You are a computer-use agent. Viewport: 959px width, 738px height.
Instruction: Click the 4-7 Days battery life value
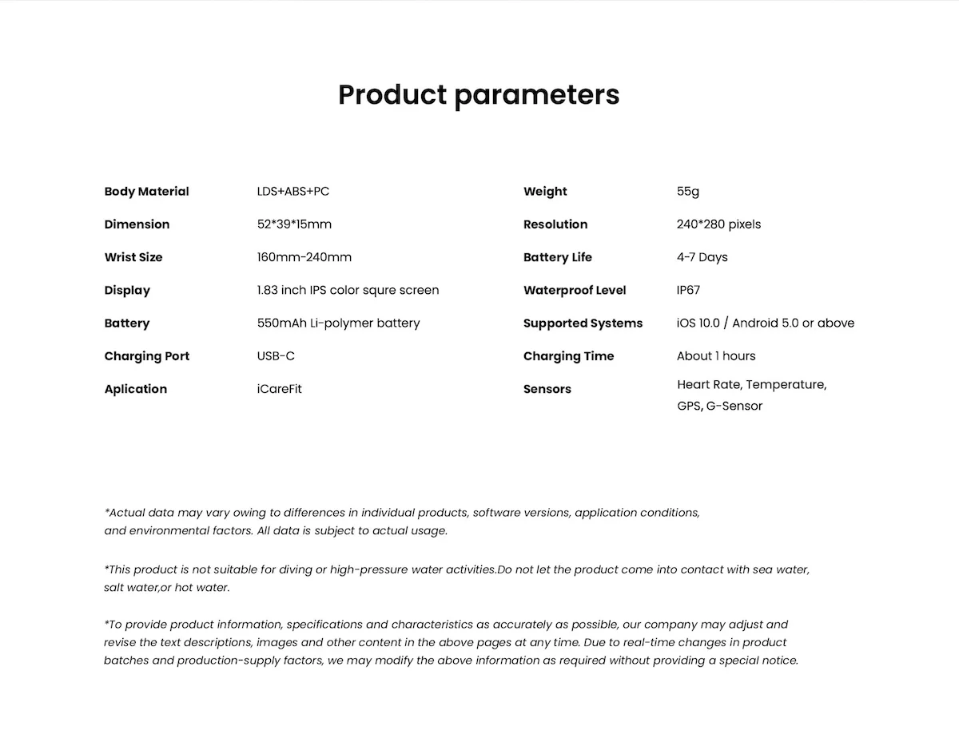coord(702,257)
